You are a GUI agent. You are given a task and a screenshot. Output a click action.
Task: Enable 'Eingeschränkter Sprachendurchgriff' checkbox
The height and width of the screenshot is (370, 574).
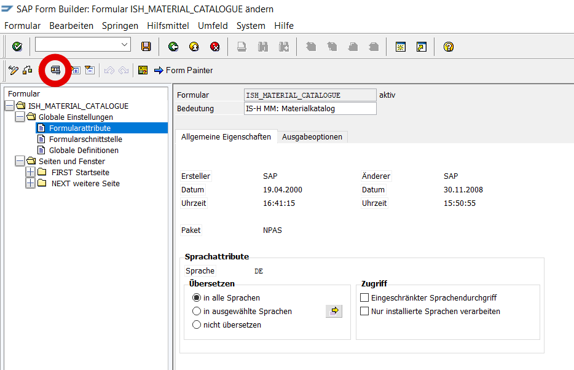click(364, 297)
